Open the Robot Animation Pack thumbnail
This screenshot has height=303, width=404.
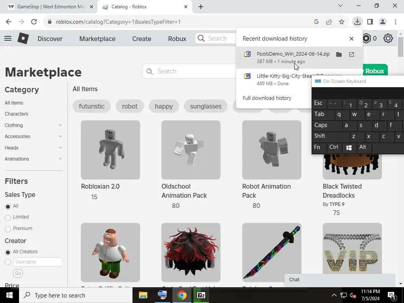[x=272, y=150]
